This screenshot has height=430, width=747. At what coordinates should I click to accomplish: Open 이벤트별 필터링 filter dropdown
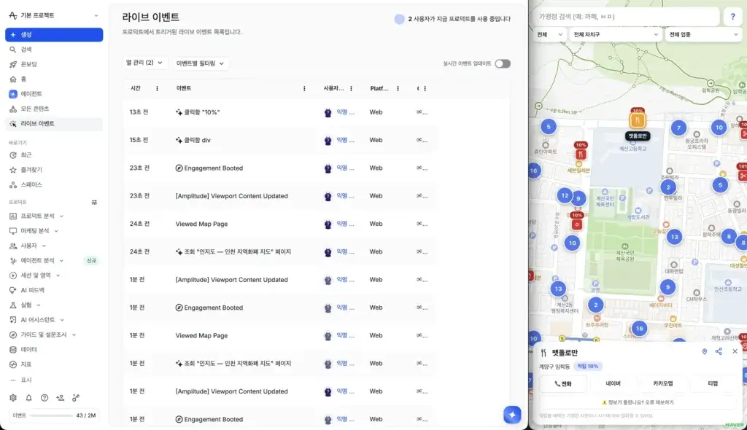coord(200,63)
